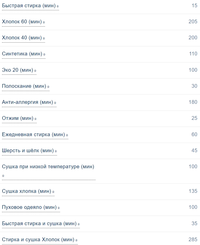Open info icon for Сушка хлопка (мин)
This screenshot has height=245, width=200.
tap(53, 192)
